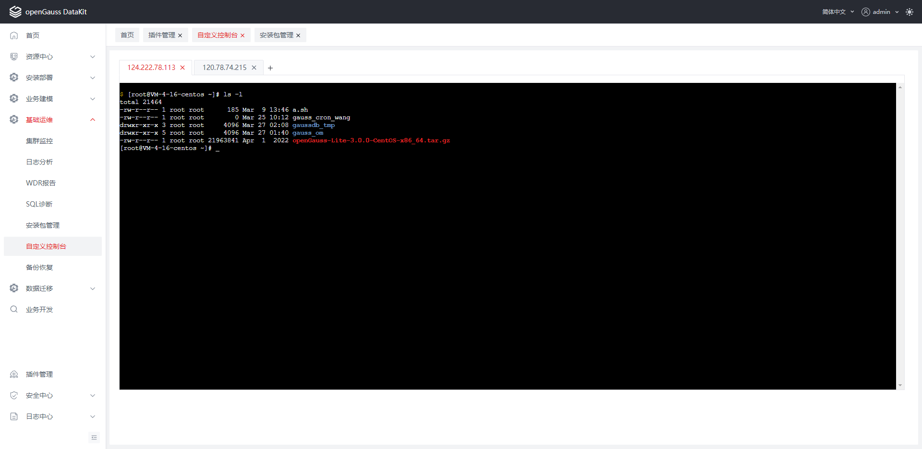
Task: Click the 日志中心 document icon
Action: point(14,416)
